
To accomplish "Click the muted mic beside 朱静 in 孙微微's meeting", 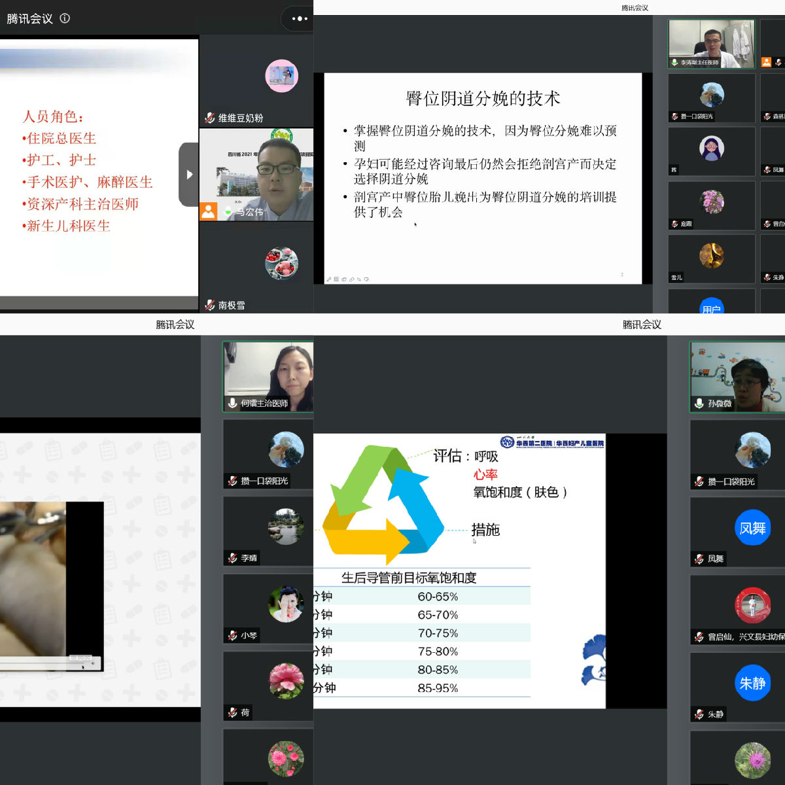I will click(x=699, y=714).
